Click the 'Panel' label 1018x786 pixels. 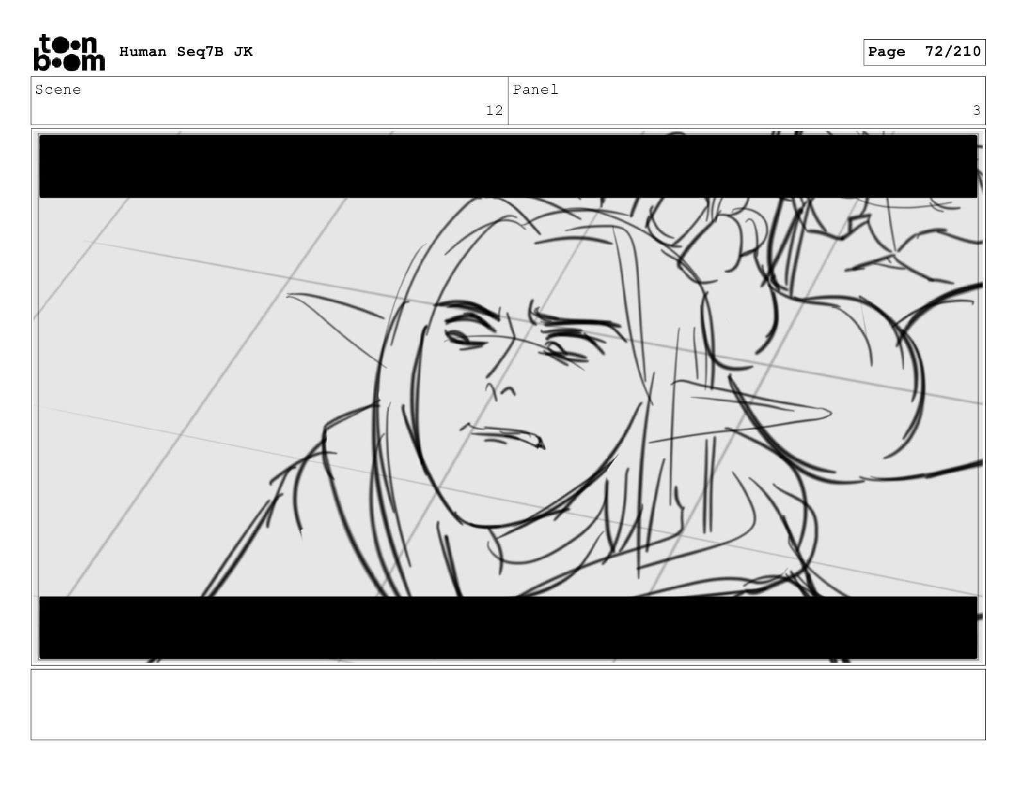(x=535, y=90)
